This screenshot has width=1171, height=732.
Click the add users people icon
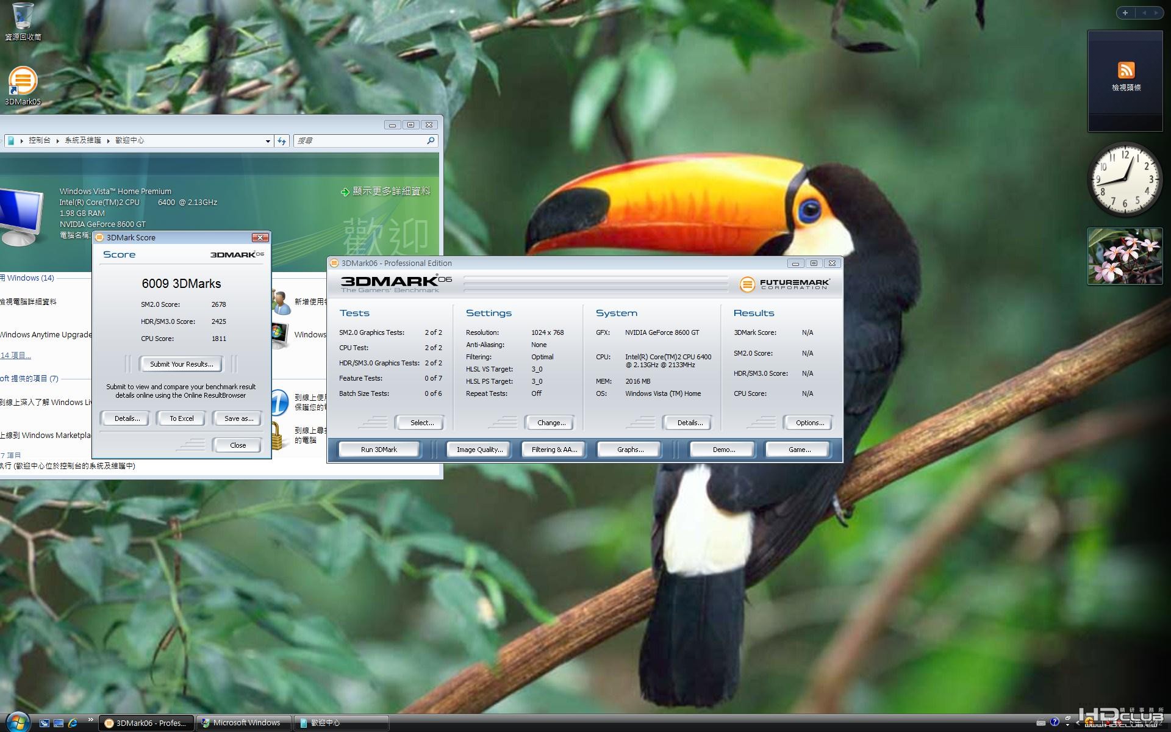pos(281,302)
